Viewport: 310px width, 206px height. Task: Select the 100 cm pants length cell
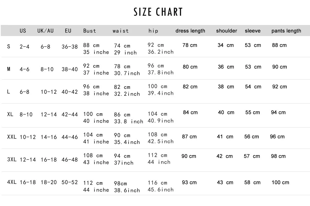tap(280, 182)
